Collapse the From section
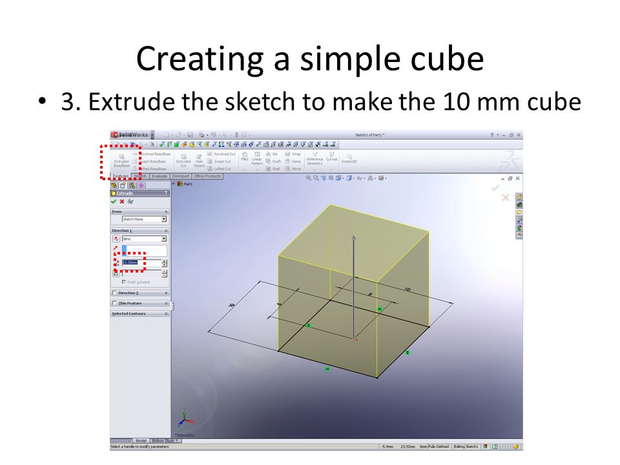The width and height of the screenshot is (620, 465). point(166,212)
